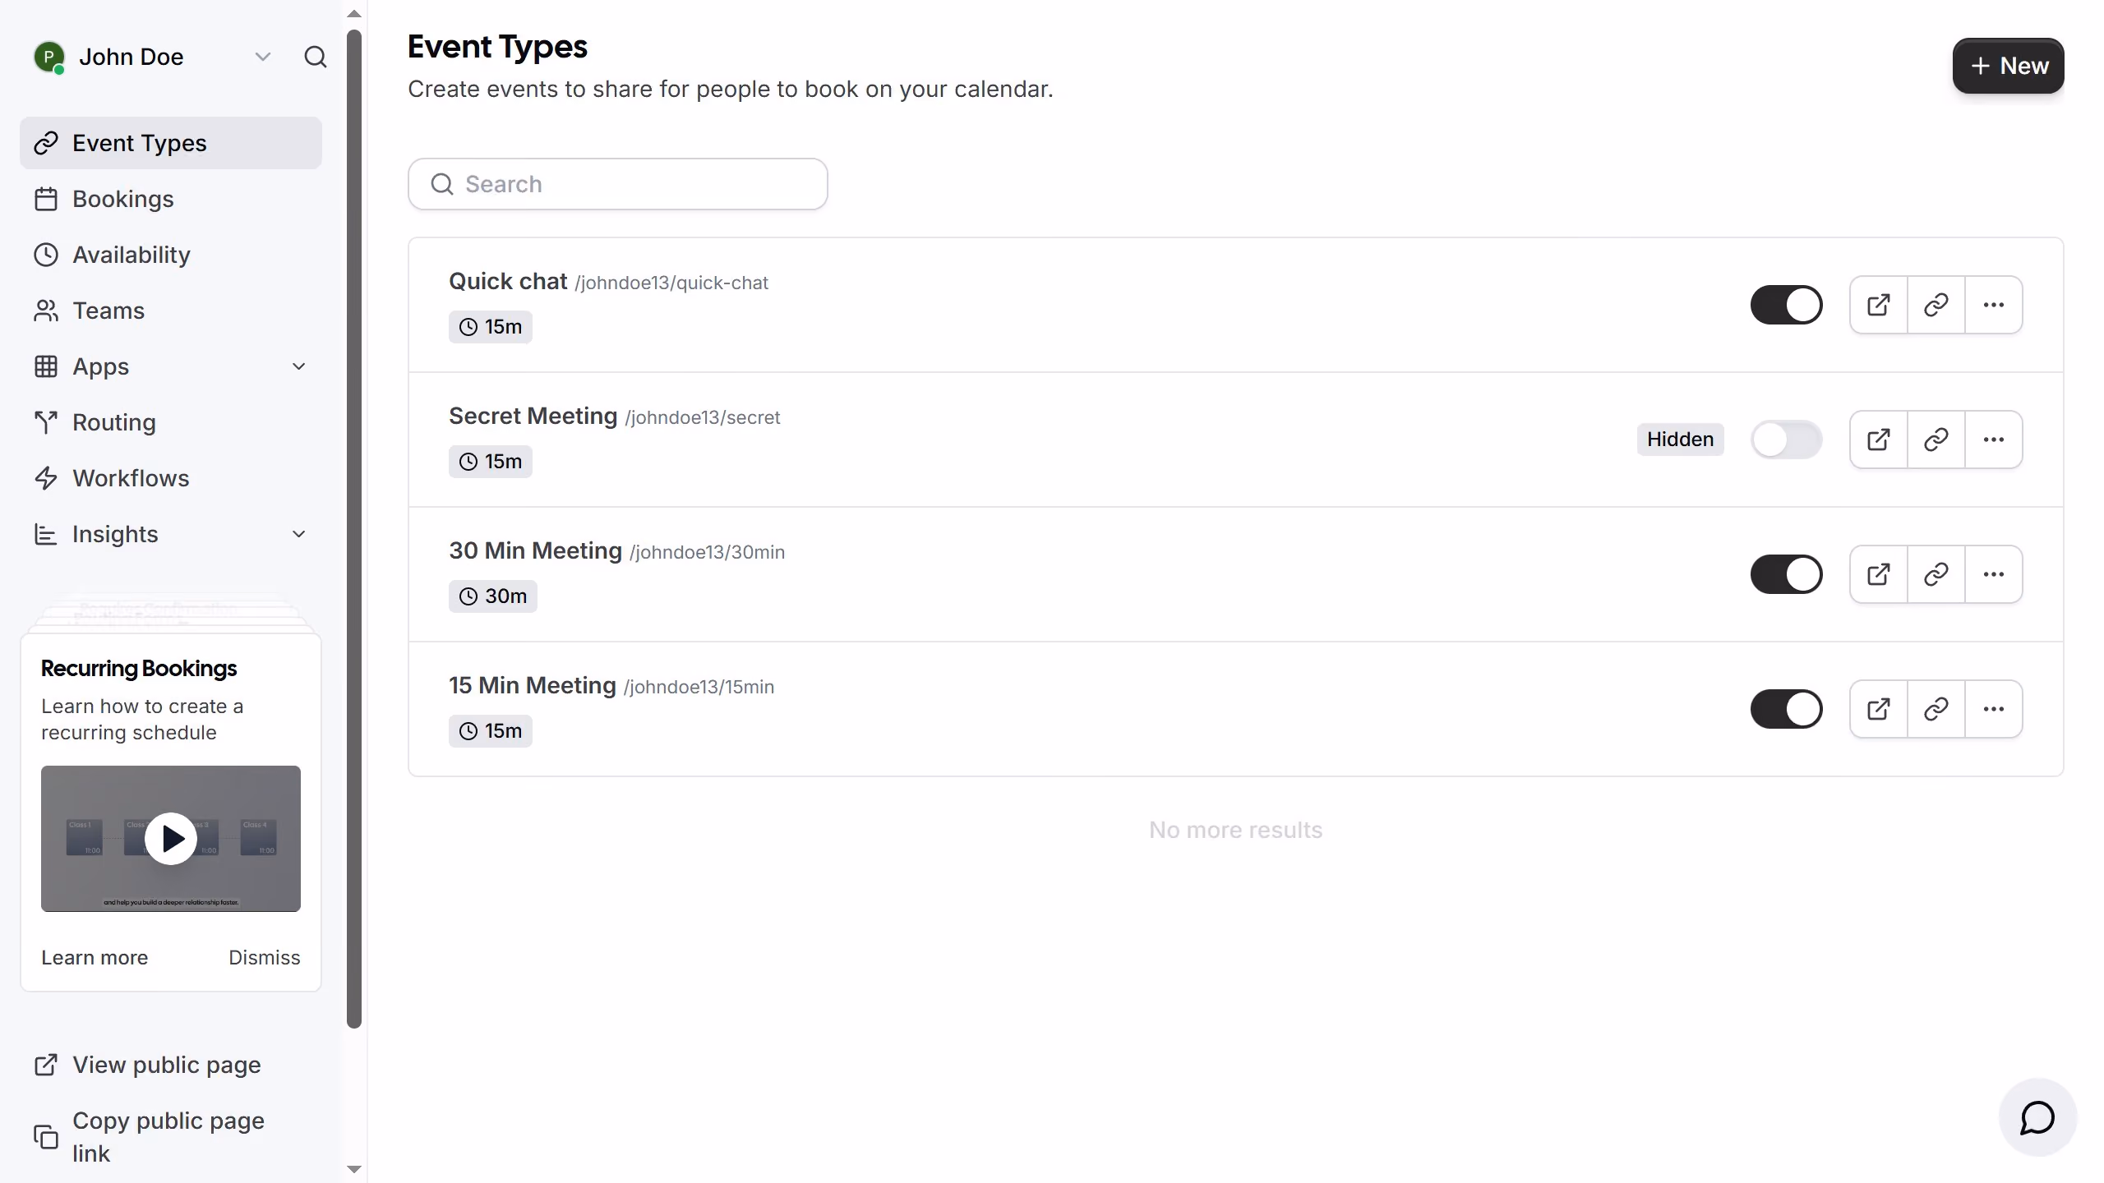This screenshot has width=2104, height=1183.
Task: Preview Quick chat in new tab icon
Action: [1879, 305]
